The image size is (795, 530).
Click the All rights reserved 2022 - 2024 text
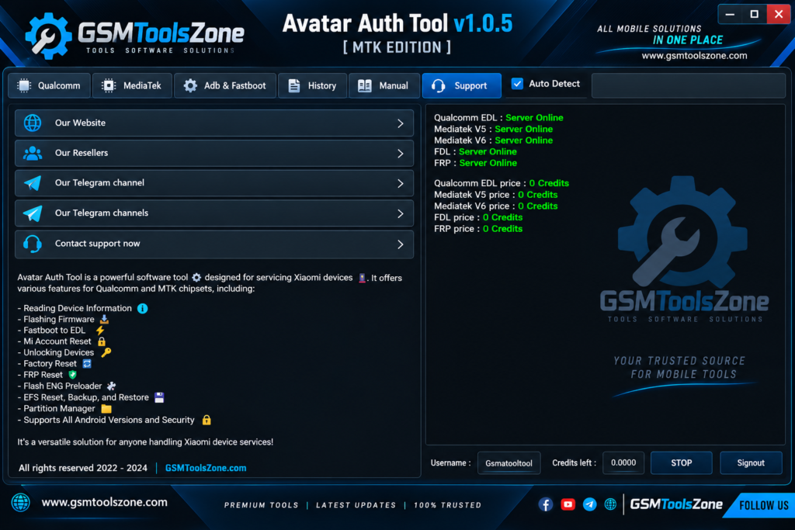(83, 468)
